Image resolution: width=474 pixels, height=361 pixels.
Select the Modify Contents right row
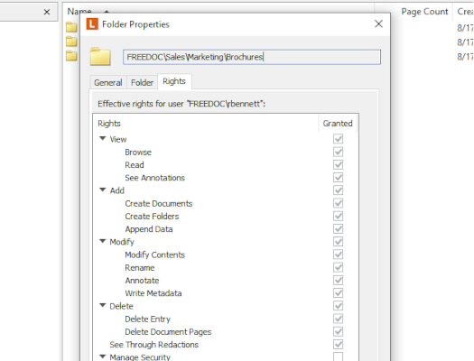(x=154, y=255)
